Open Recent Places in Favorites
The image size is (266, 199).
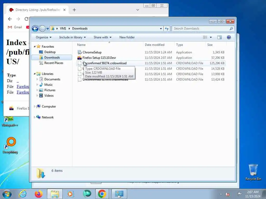coord(54,63)
